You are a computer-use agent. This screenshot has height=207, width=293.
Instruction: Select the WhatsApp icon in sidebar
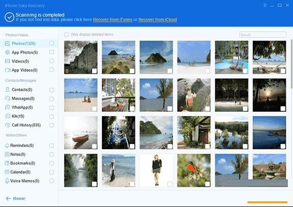[8, 107]
